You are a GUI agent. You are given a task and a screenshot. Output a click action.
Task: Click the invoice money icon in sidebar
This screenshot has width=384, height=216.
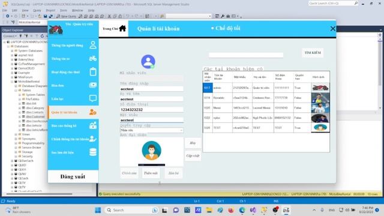tap(93, 85)
